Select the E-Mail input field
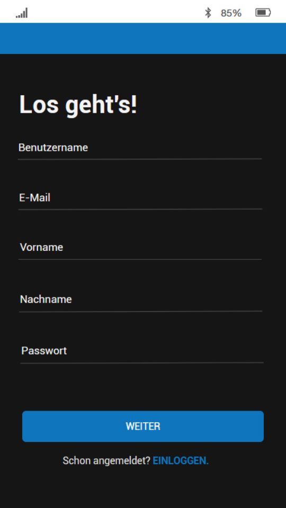 (140, 197)
